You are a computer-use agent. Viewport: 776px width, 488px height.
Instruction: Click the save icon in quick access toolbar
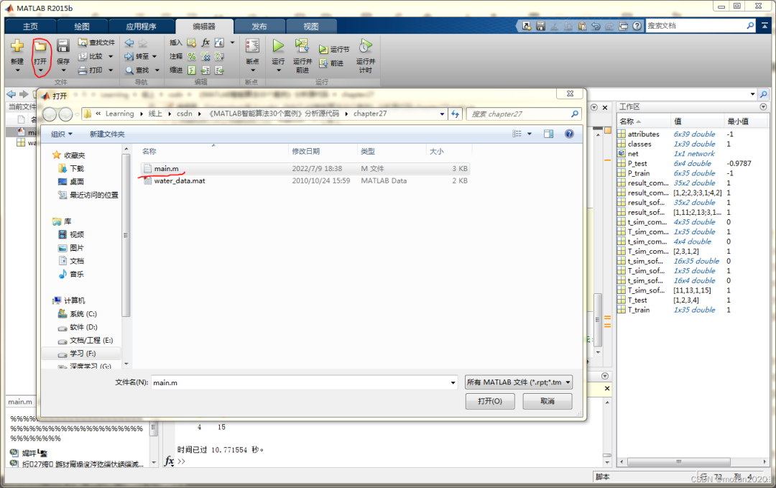coord(540,26)
